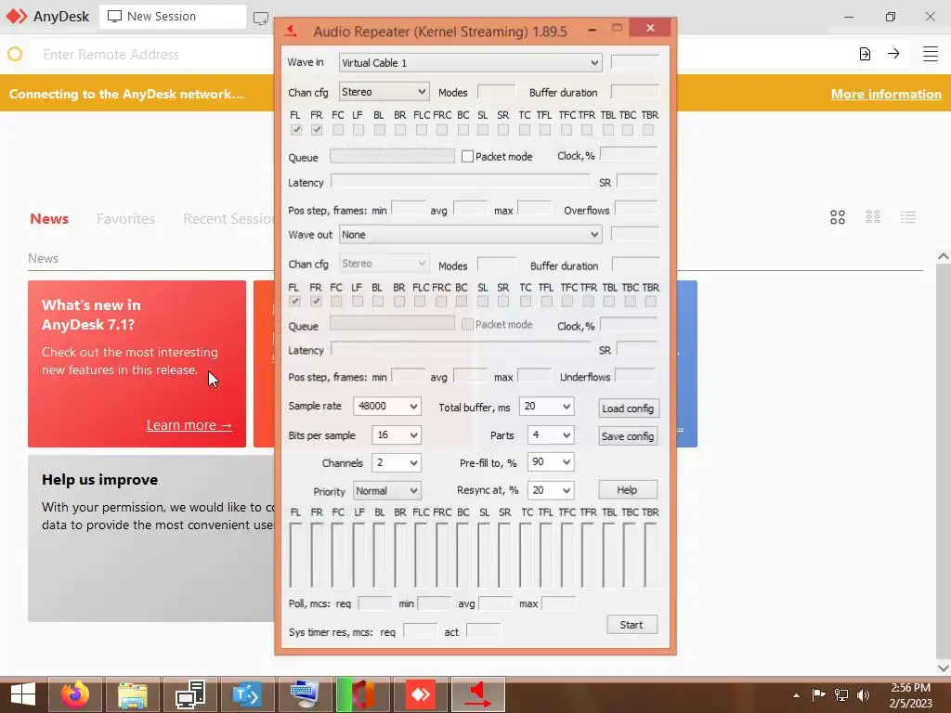Toggle Wave in FR channel checkbox
Screen dimensions: 951x713
(317, 129)
